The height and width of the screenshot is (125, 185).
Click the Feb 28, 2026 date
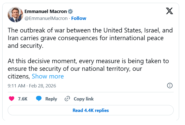(x=43, y=86)
